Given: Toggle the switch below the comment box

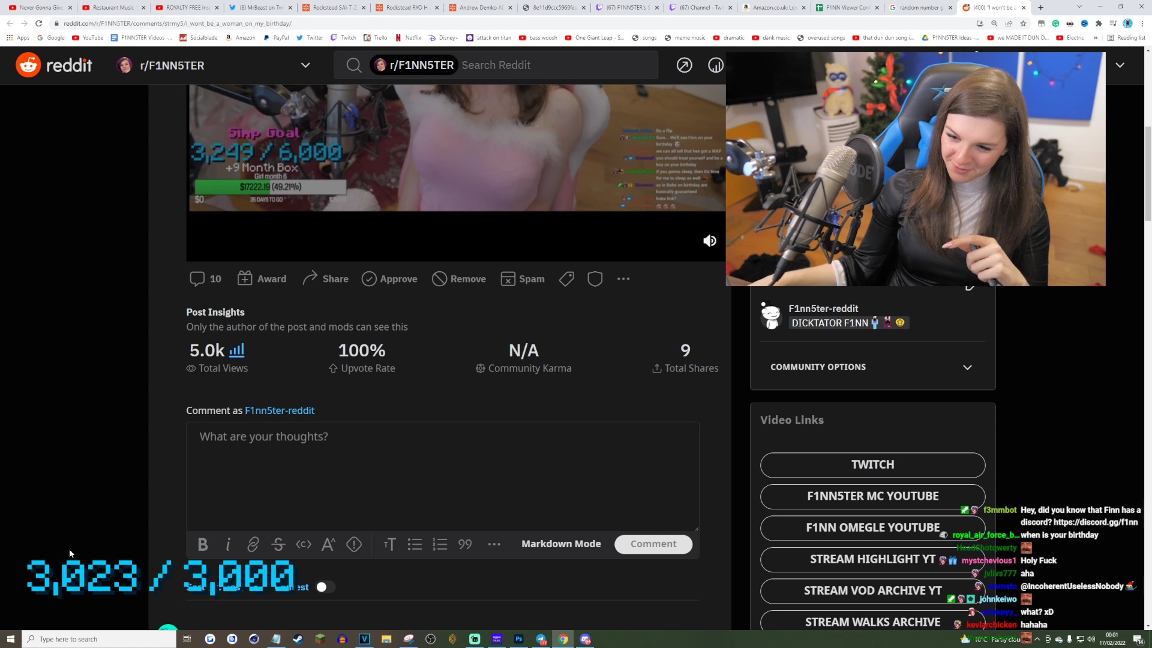Looking at the screenshot, I should coord(325,587).
